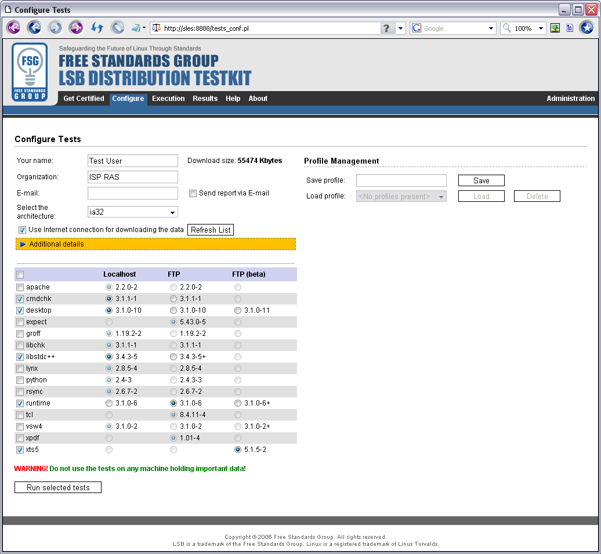The width and height of the screenshot is (601, 554).
Task: Click the Save profile button
Action: click(481, 180)
